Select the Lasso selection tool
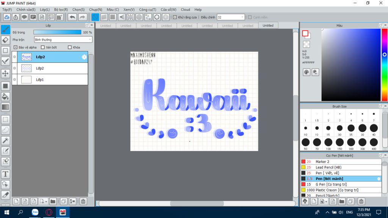This screenshot has width=388, height=218. coord(5,130)
